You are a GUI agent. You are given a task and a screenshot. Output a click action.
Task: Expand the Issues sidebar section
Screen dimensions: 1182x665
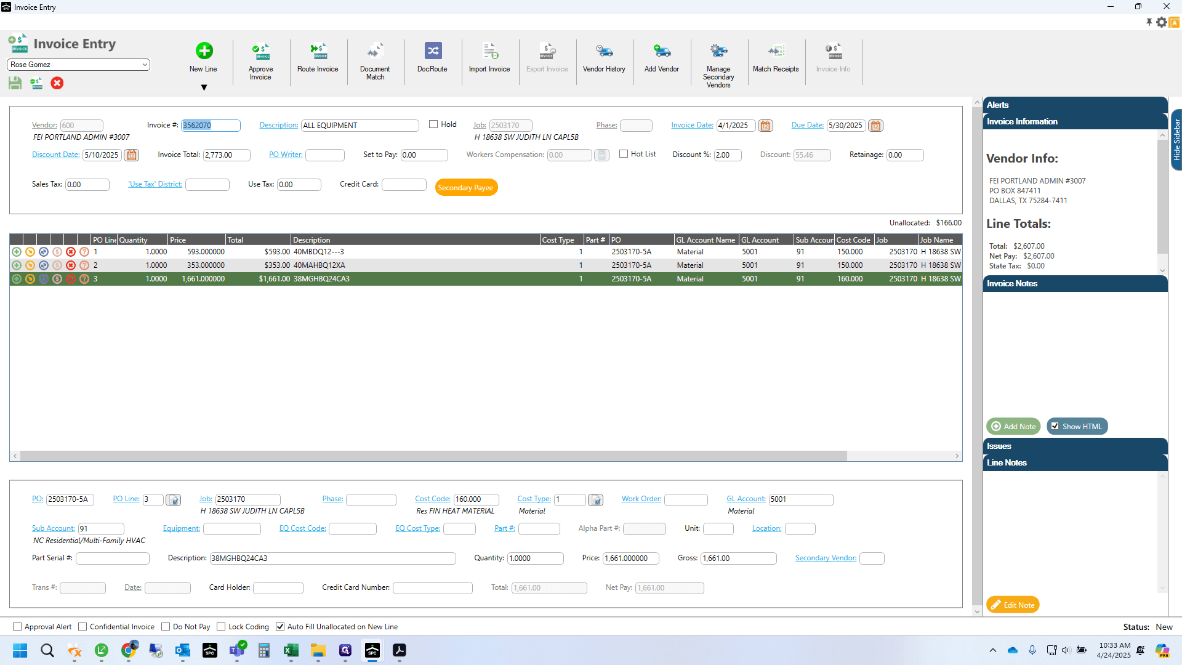1075,446
